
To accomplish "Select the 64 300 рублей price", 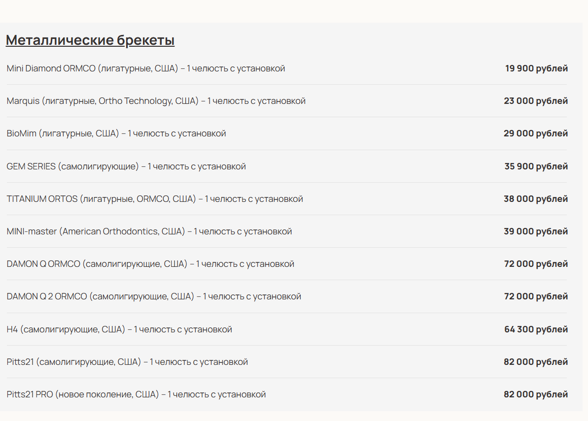I will pos(536,329).
